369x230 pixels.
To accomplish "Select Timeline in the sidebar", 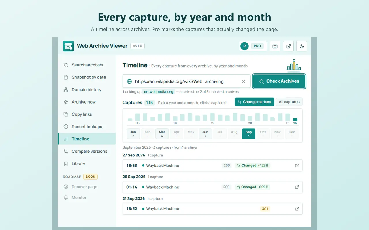I will pyautogui.click(x=87, y=139).
